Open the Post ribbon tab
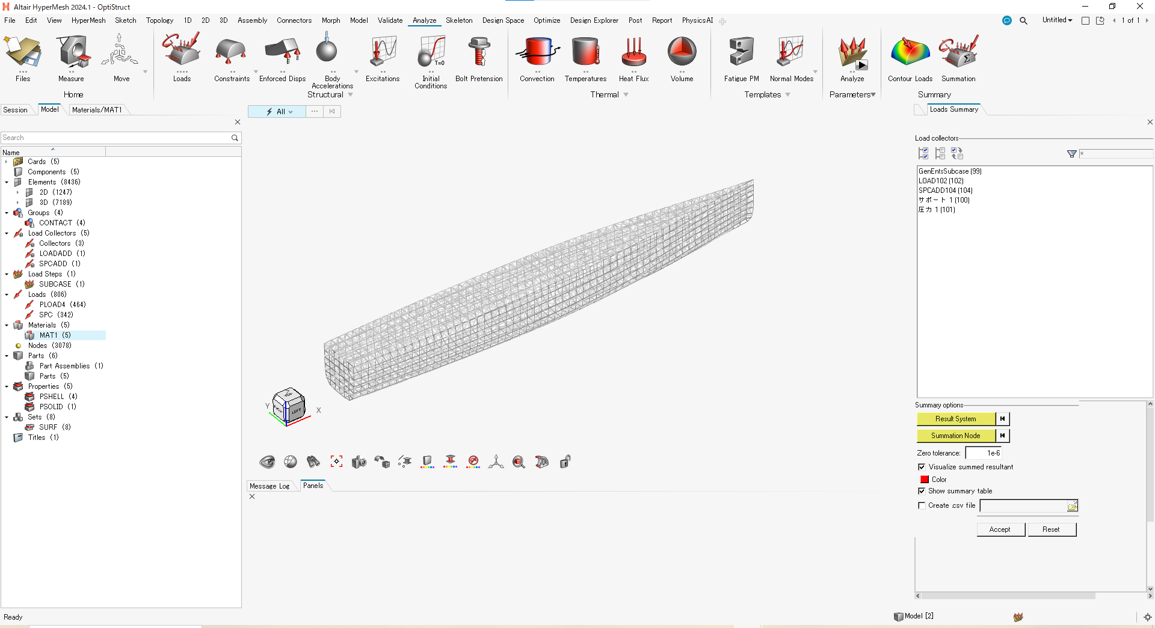1155x628 pixels. (x=635, y=20)
